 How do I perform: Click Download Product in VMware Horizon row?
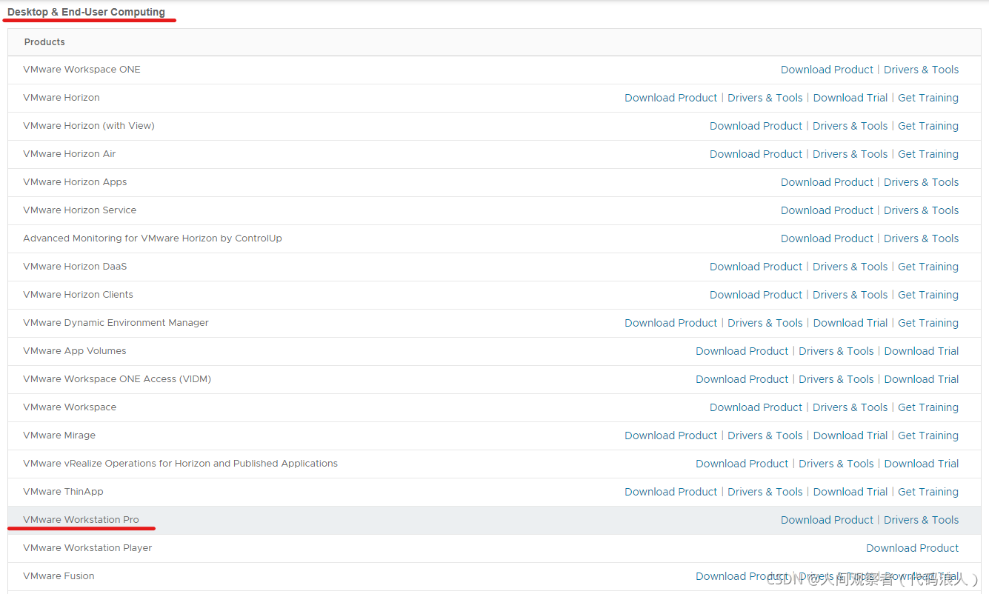670,98
